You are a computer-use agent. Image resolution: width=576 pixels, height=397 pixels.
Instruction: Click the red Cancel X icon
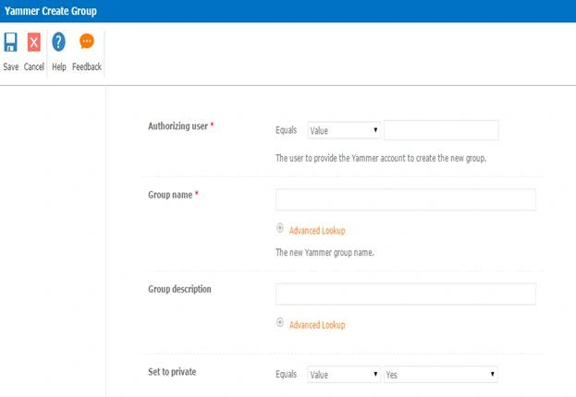pos(34,42)
